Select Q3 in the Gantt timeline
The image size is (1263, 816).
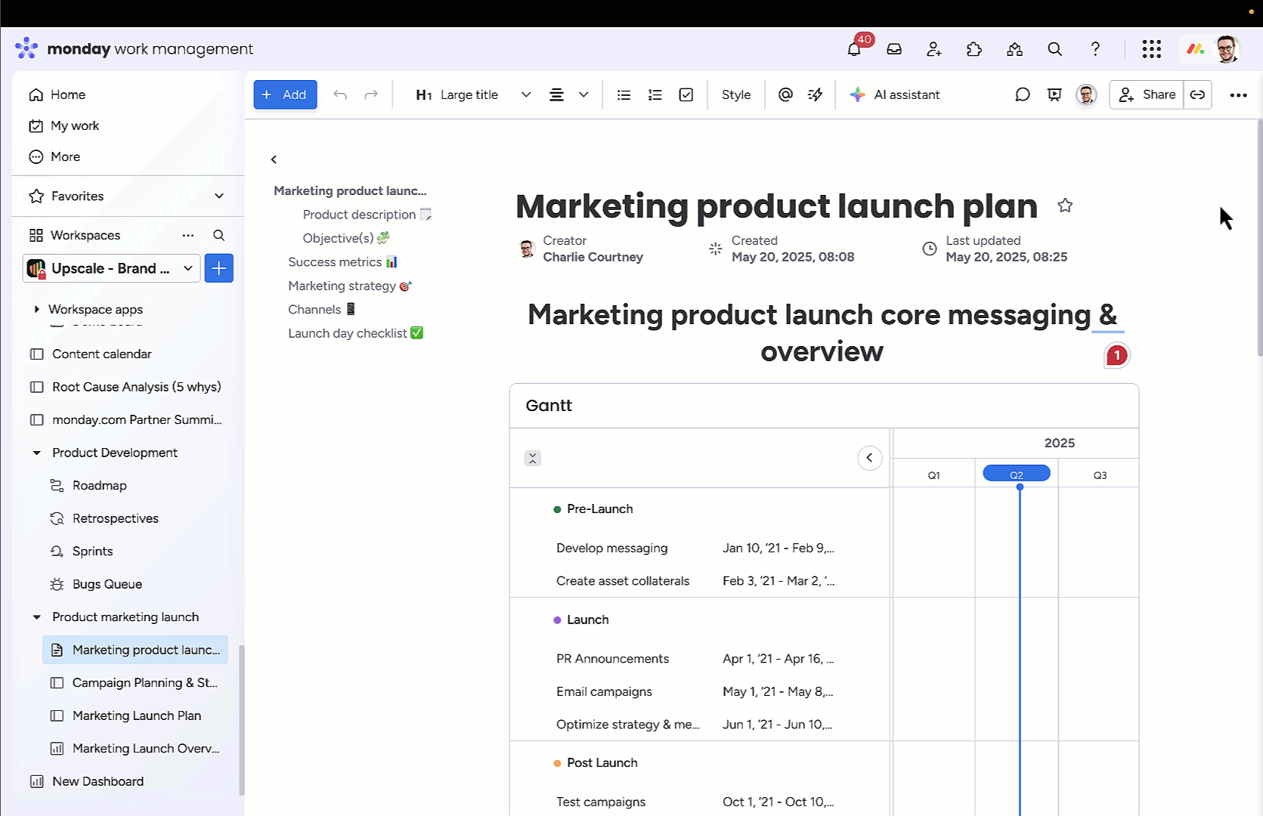point(1100,475)
